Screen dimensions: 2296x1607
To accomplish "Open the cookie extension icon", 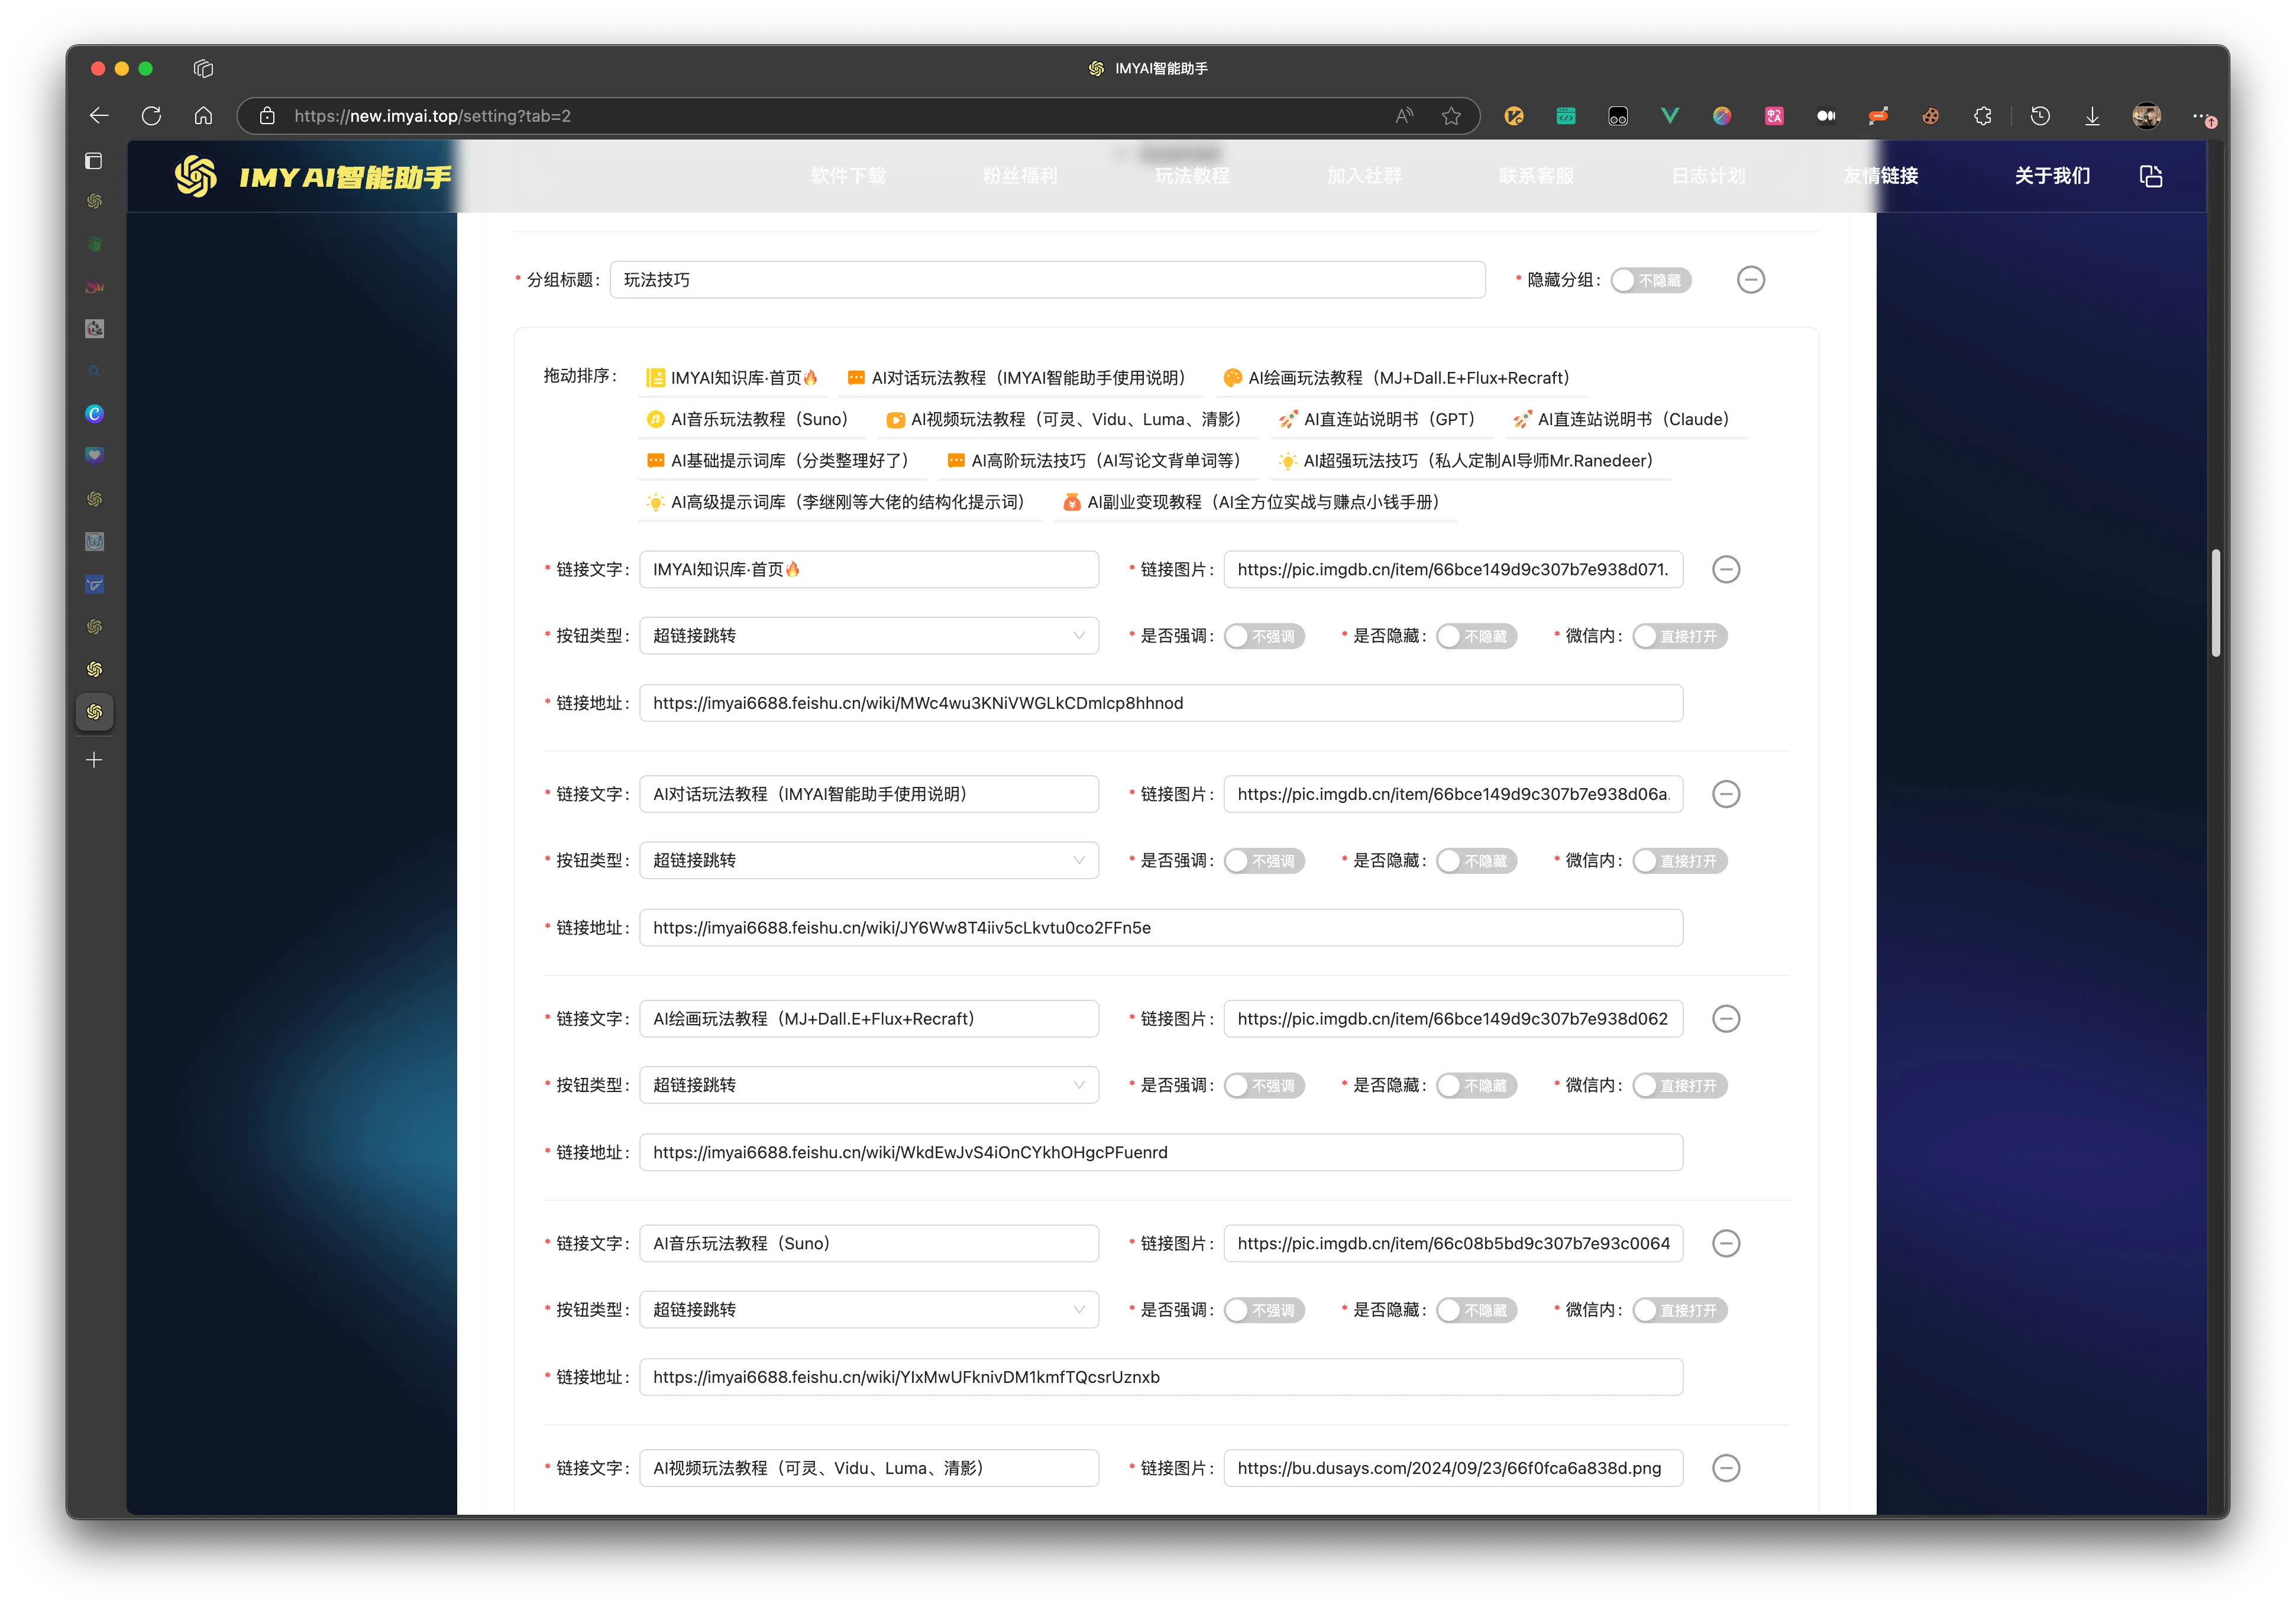I will tap(1930, 116).
